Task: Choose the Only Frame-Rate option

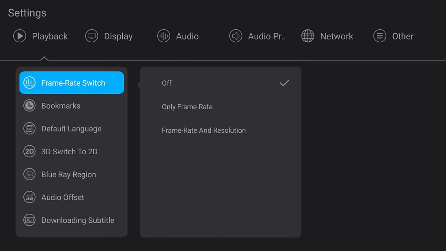Action: (x=187, y=107)
